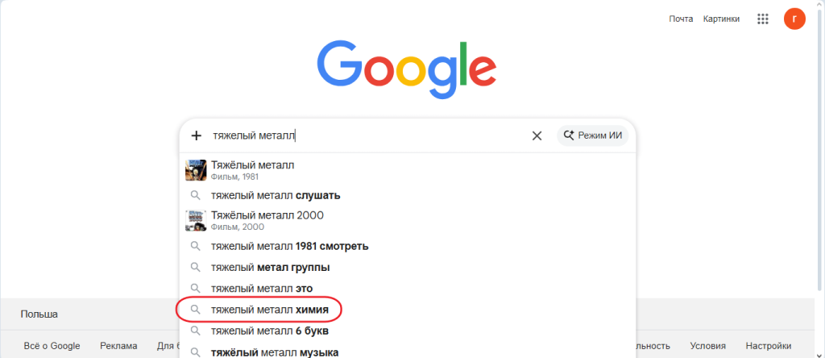Open the Картинки (Images) link
Screen dimensions: 825x358
point(721,19)
